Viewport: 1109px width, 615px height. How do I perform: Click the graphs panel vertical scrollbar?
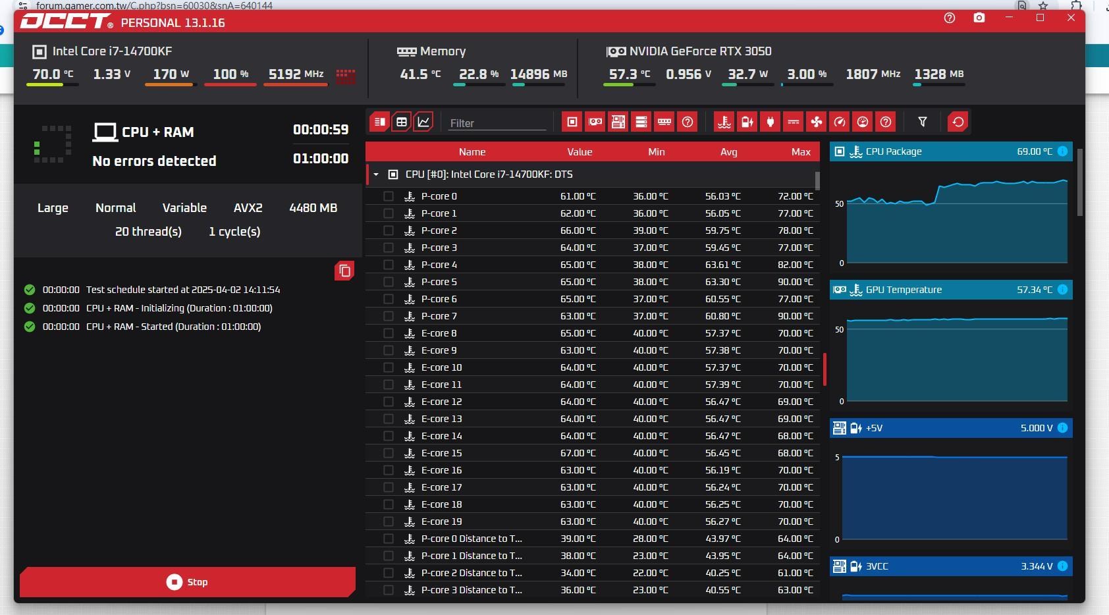click(x=1080, y=182)
